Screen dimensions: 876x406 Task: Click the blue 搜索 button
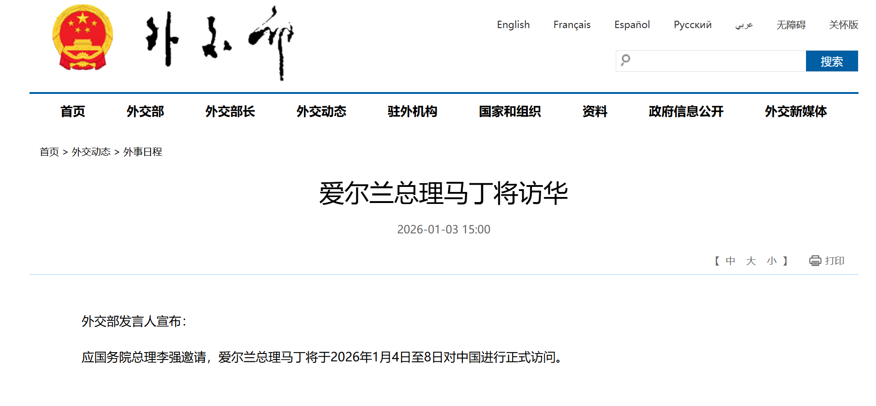pyautogui.click(x=832, y=61)
